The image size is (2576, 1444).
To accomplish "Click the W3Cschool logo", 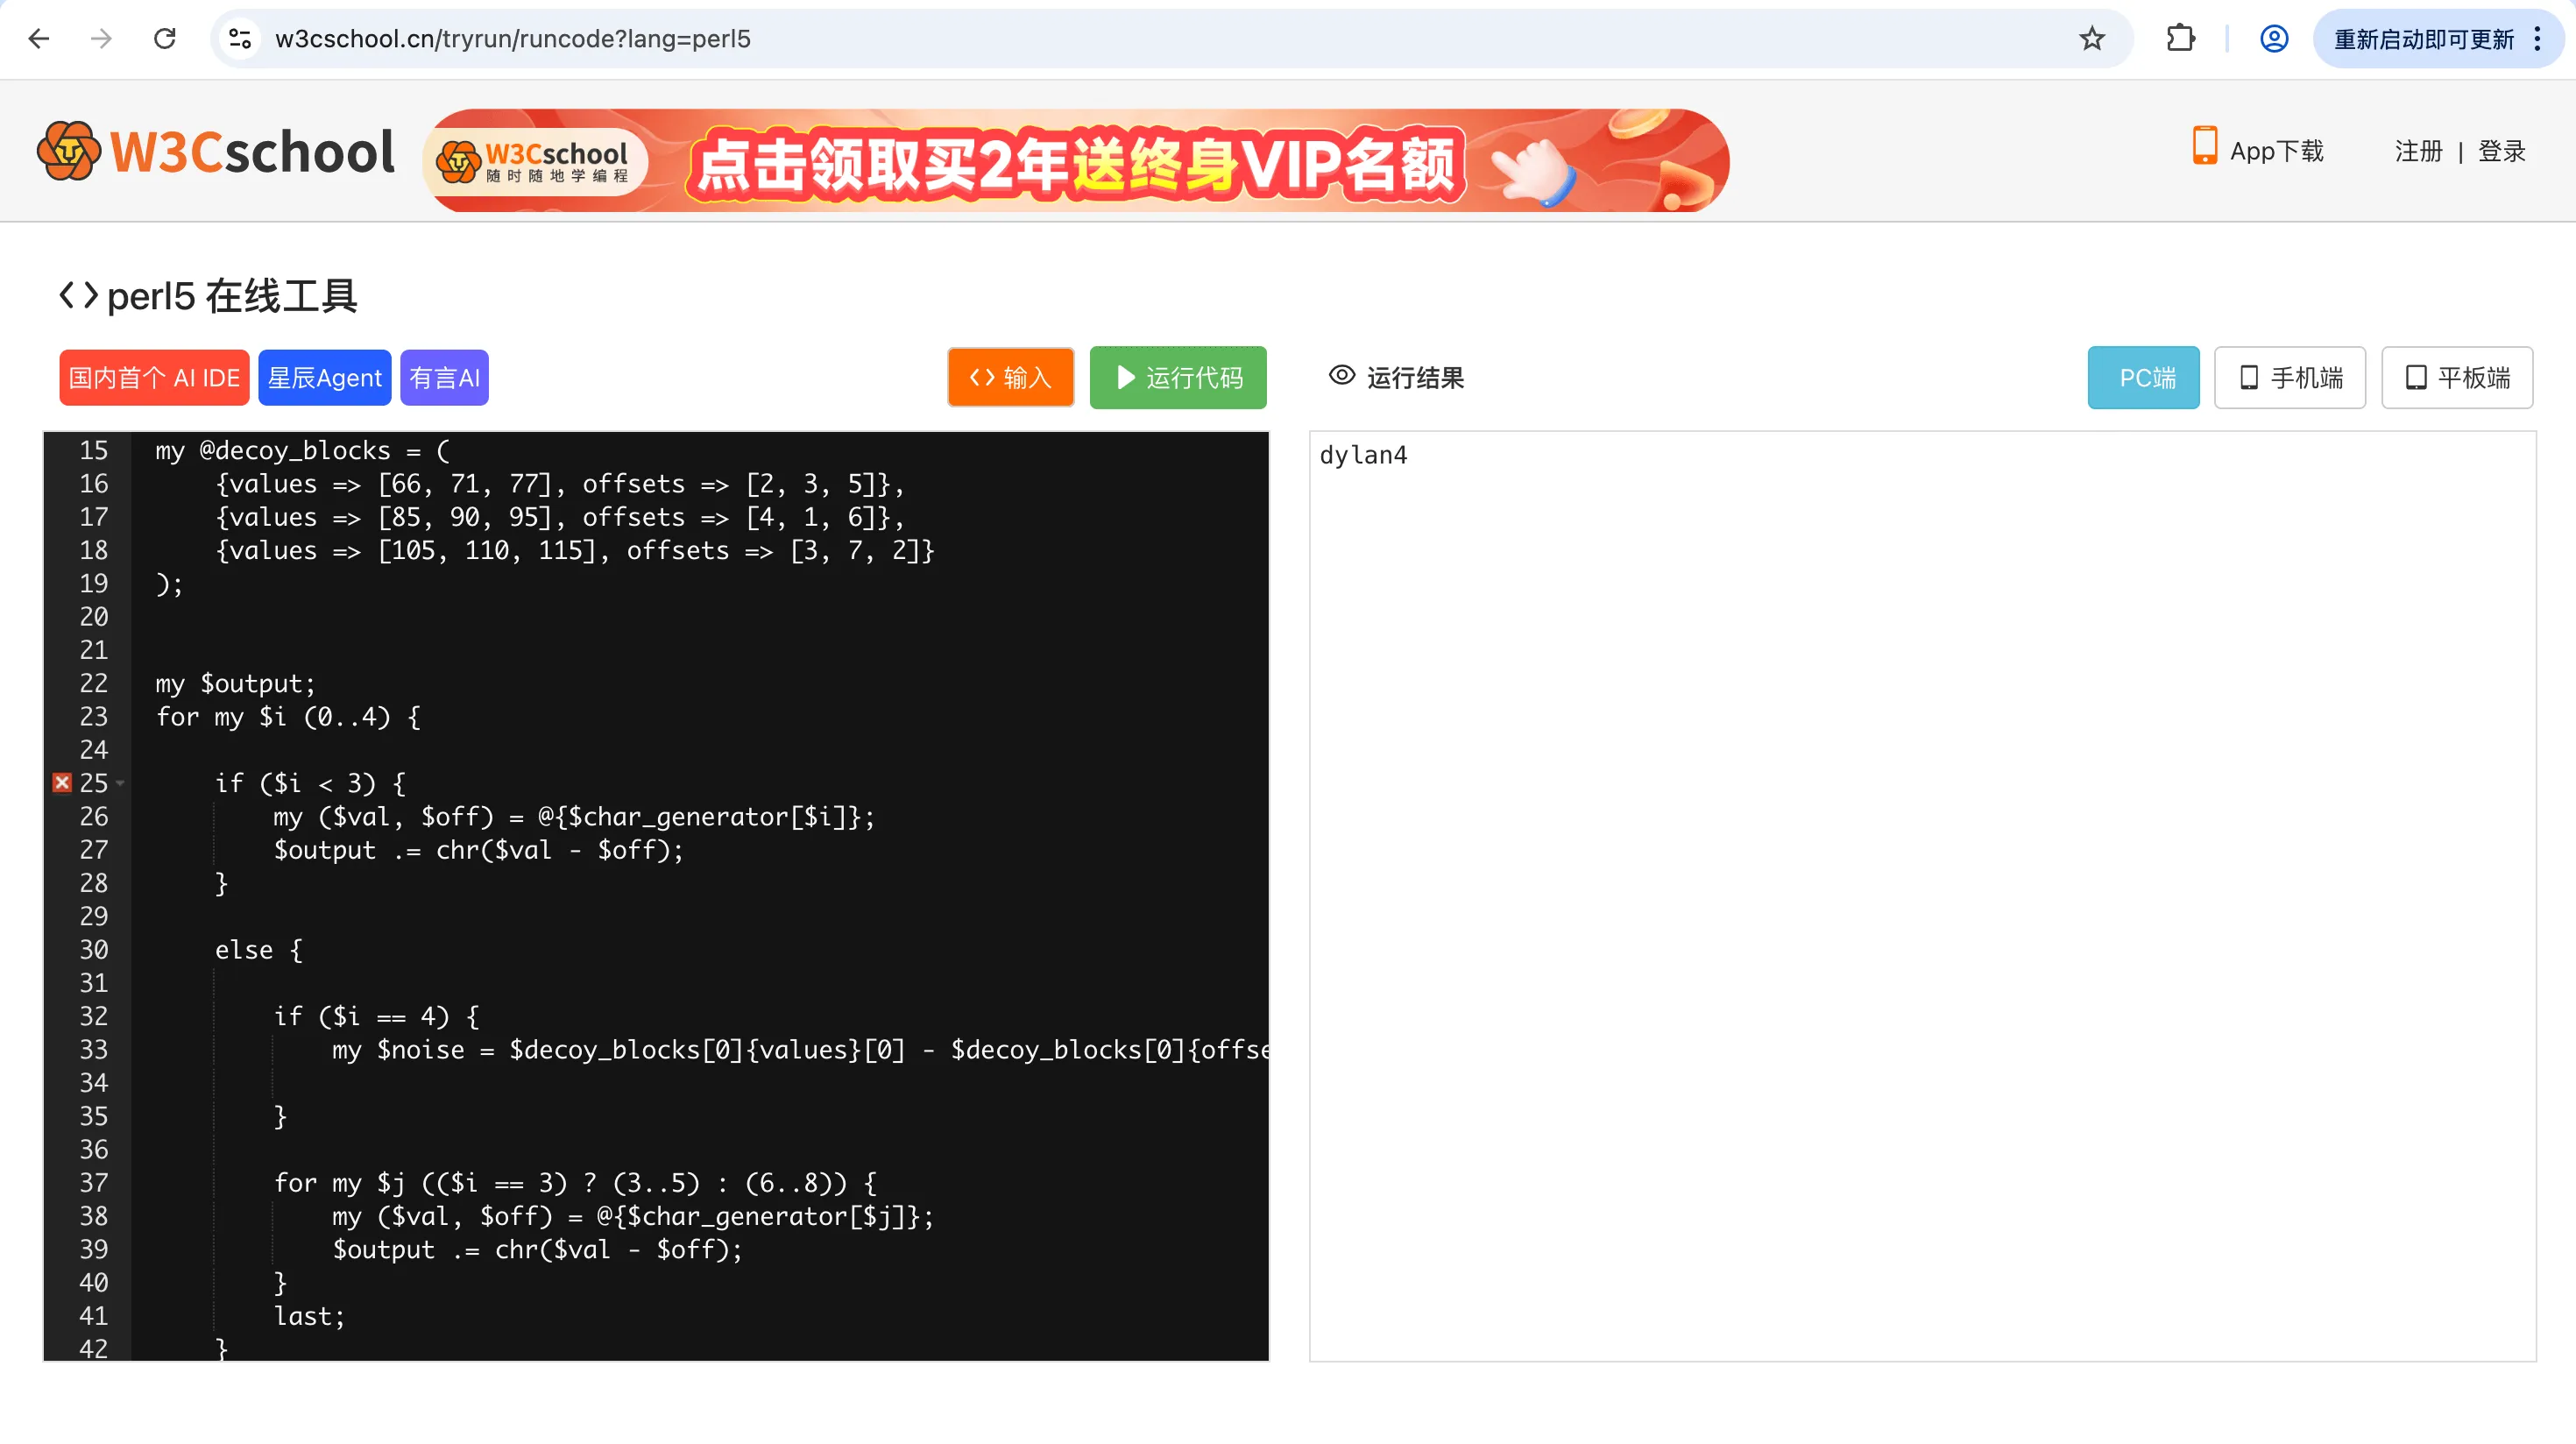I will click(216, 152).
